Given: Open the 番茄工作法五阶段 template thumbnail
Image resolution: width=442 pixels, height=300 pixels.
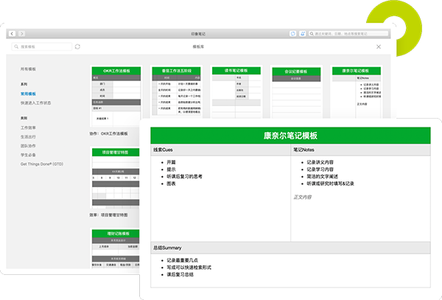Looking at the screenshot, I should coord(176,91).
